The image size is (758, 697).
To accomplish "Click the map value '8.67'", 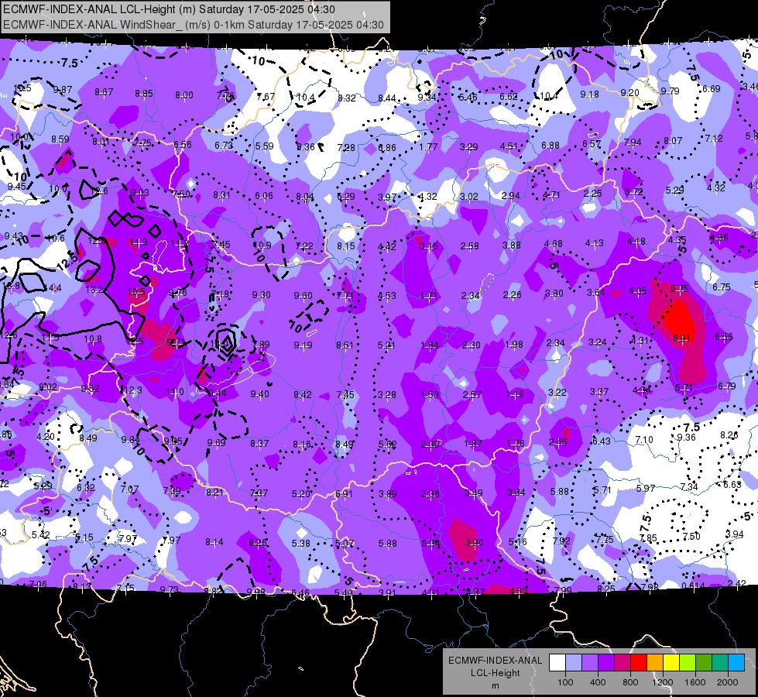I will click(104, 92).
